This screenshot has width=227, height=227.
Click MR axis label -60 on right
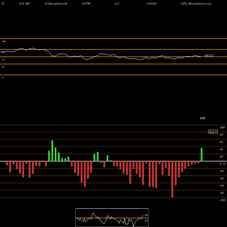coord(222,186)
